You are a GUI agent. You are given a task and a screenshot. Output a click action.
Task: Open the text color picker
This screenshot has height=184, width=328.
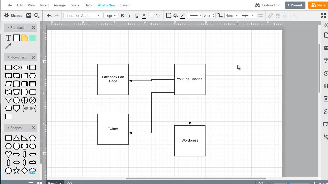click(144, 16)
